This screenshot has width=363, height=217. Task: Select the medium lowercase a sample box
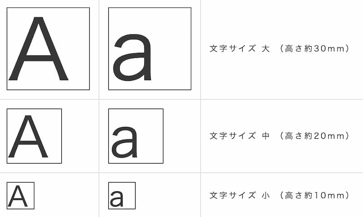(x=136, y=136)
